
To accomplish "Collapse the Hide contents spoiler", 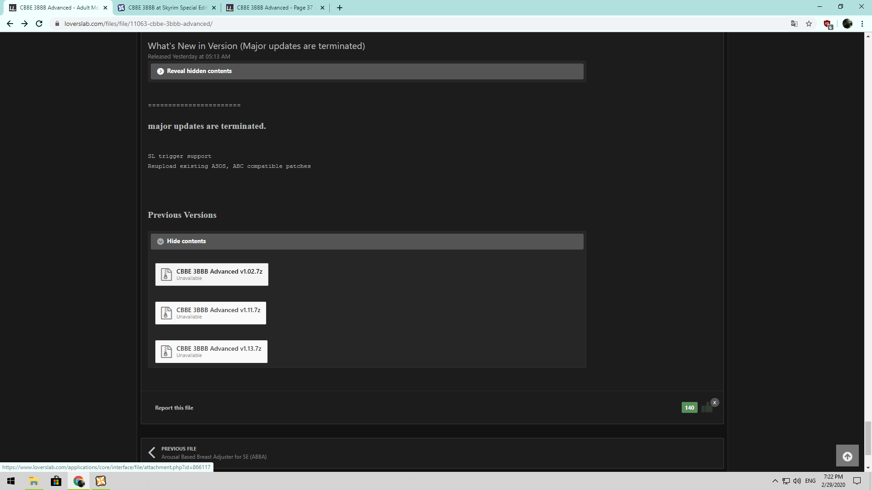I will pos(367,241).
